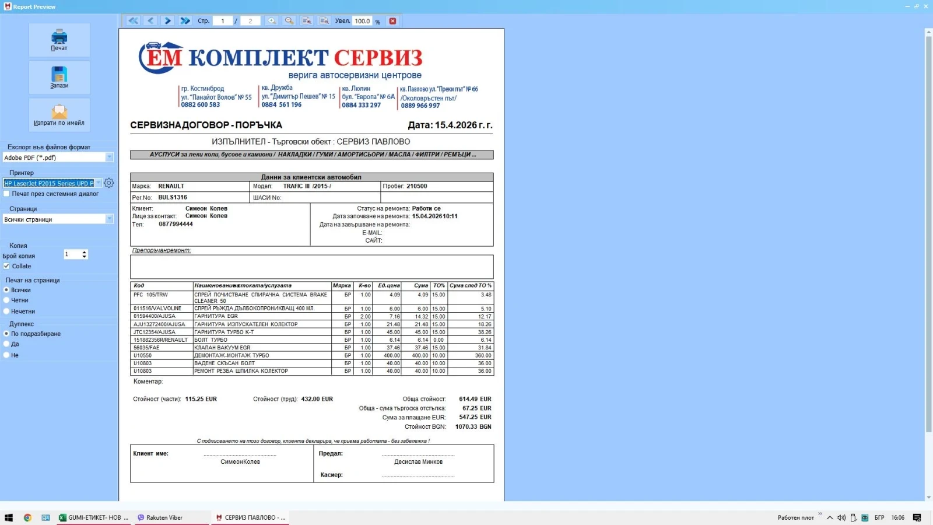This screenshot has width=933, height=525.
Task: Increase the number of copies with up arrow
Action: click(85, 252)
